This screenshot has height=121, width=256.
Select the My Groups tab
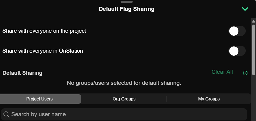(209, 99)
